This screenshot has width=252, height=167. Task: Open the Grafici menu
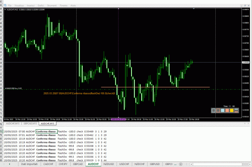[41, 6]
